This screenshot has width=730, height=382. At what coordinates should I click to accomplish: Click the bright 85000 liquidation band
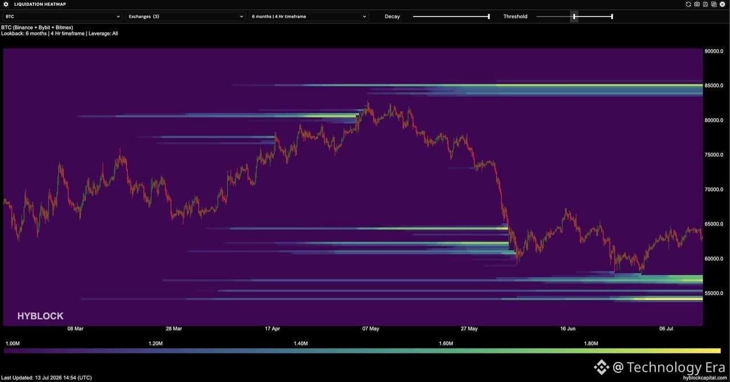[x=599, y=86]
